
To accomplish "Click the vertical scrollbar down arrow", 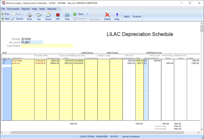I will point(202,129).
